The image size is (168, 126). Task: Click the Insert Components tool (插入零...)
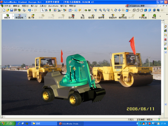click(33, 16)
